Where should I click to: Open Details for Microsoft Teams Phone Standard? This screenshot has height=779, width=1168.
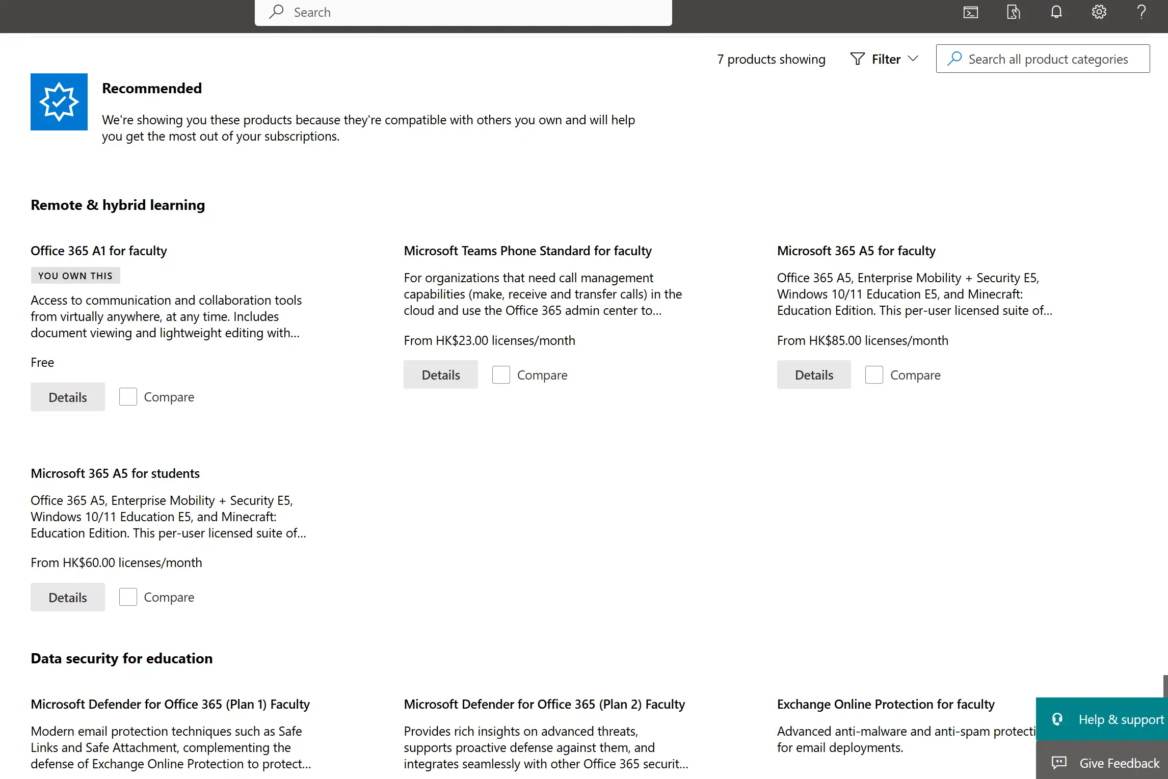click(441, 375)
